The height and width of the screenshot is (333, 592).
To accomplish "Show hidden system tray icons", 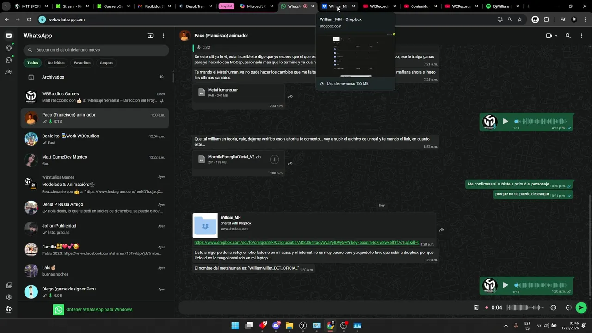I will [506, 326].
